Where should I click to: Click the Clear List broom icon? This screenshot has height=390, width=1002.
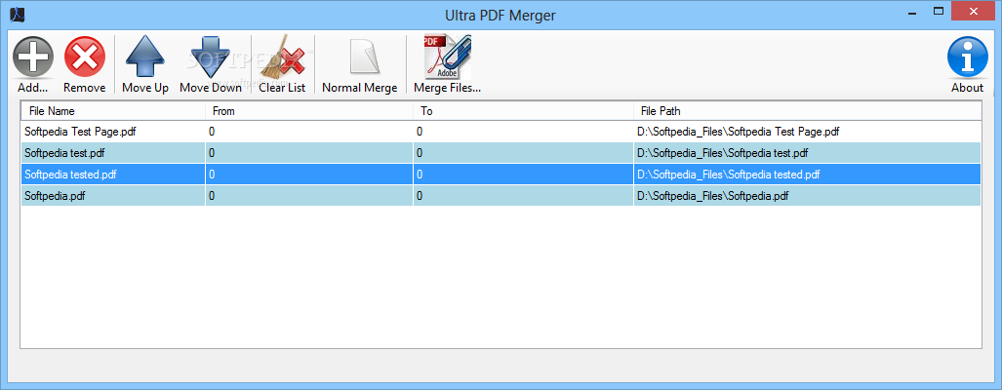click(x=282, y=56)
